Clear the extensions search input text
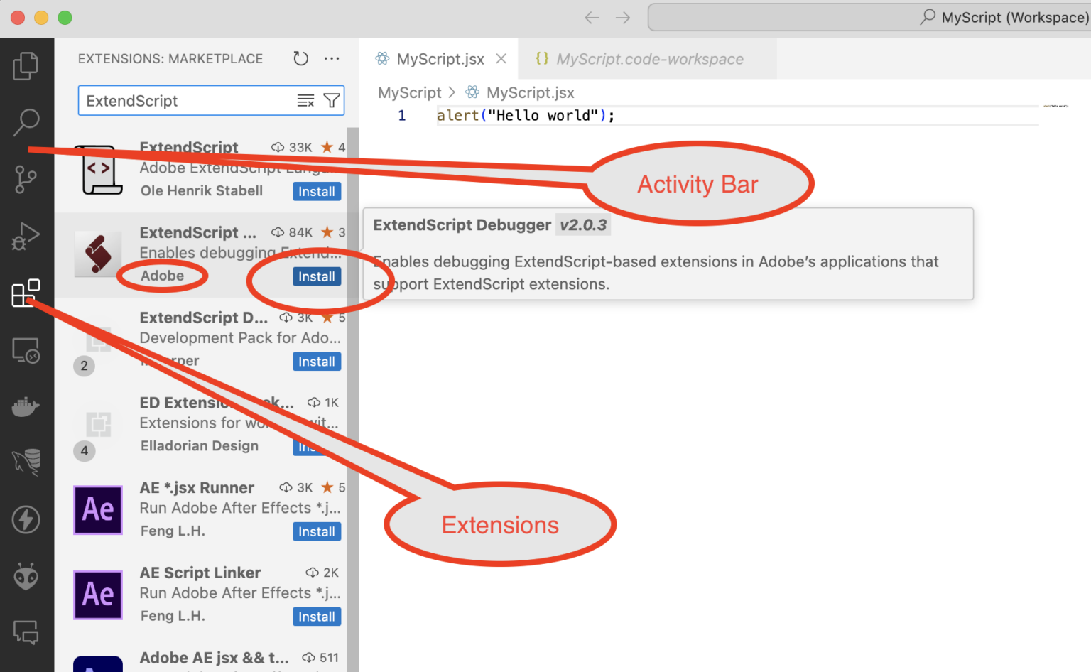The width and height of the screenshot is (1091, 672). coord(305,100)
